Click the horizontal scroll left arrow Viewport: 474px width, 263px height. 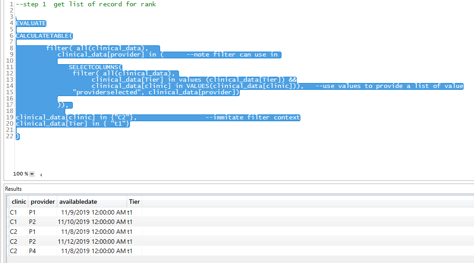(x=41, y=175)
